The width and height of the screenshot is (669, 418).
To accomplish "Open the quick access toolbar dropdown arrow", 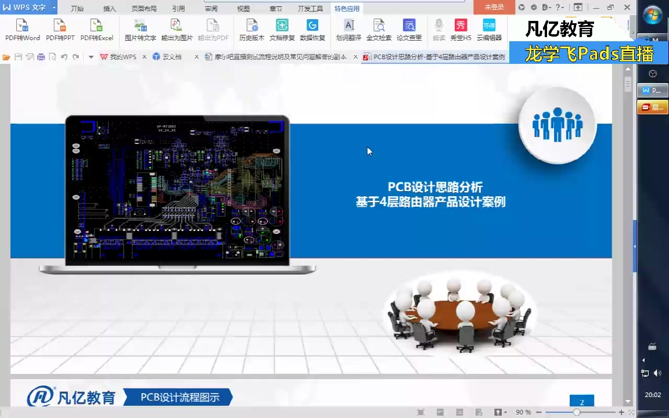I will coord(91,57).
